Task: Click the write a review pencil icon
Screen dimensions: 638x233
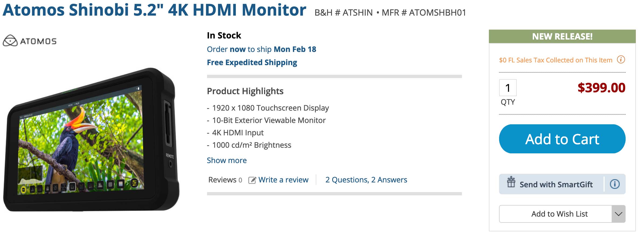Action: click(x=252, y=180)
